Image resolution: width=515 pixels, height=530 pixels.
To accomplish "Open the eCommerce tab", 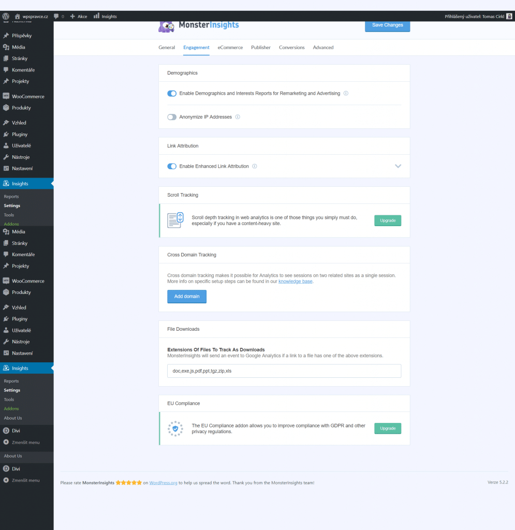I will click(x=230, y=47).
